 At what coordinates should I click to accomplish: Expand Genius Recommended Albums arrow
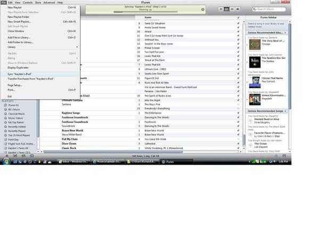(x=285, y=33)
